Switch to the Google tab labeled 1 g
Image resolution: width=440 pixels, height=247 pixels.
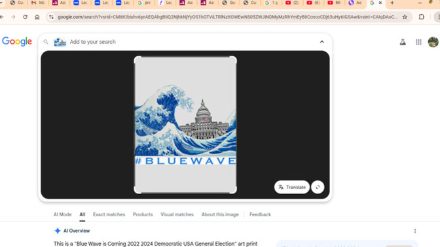point(271,3)
